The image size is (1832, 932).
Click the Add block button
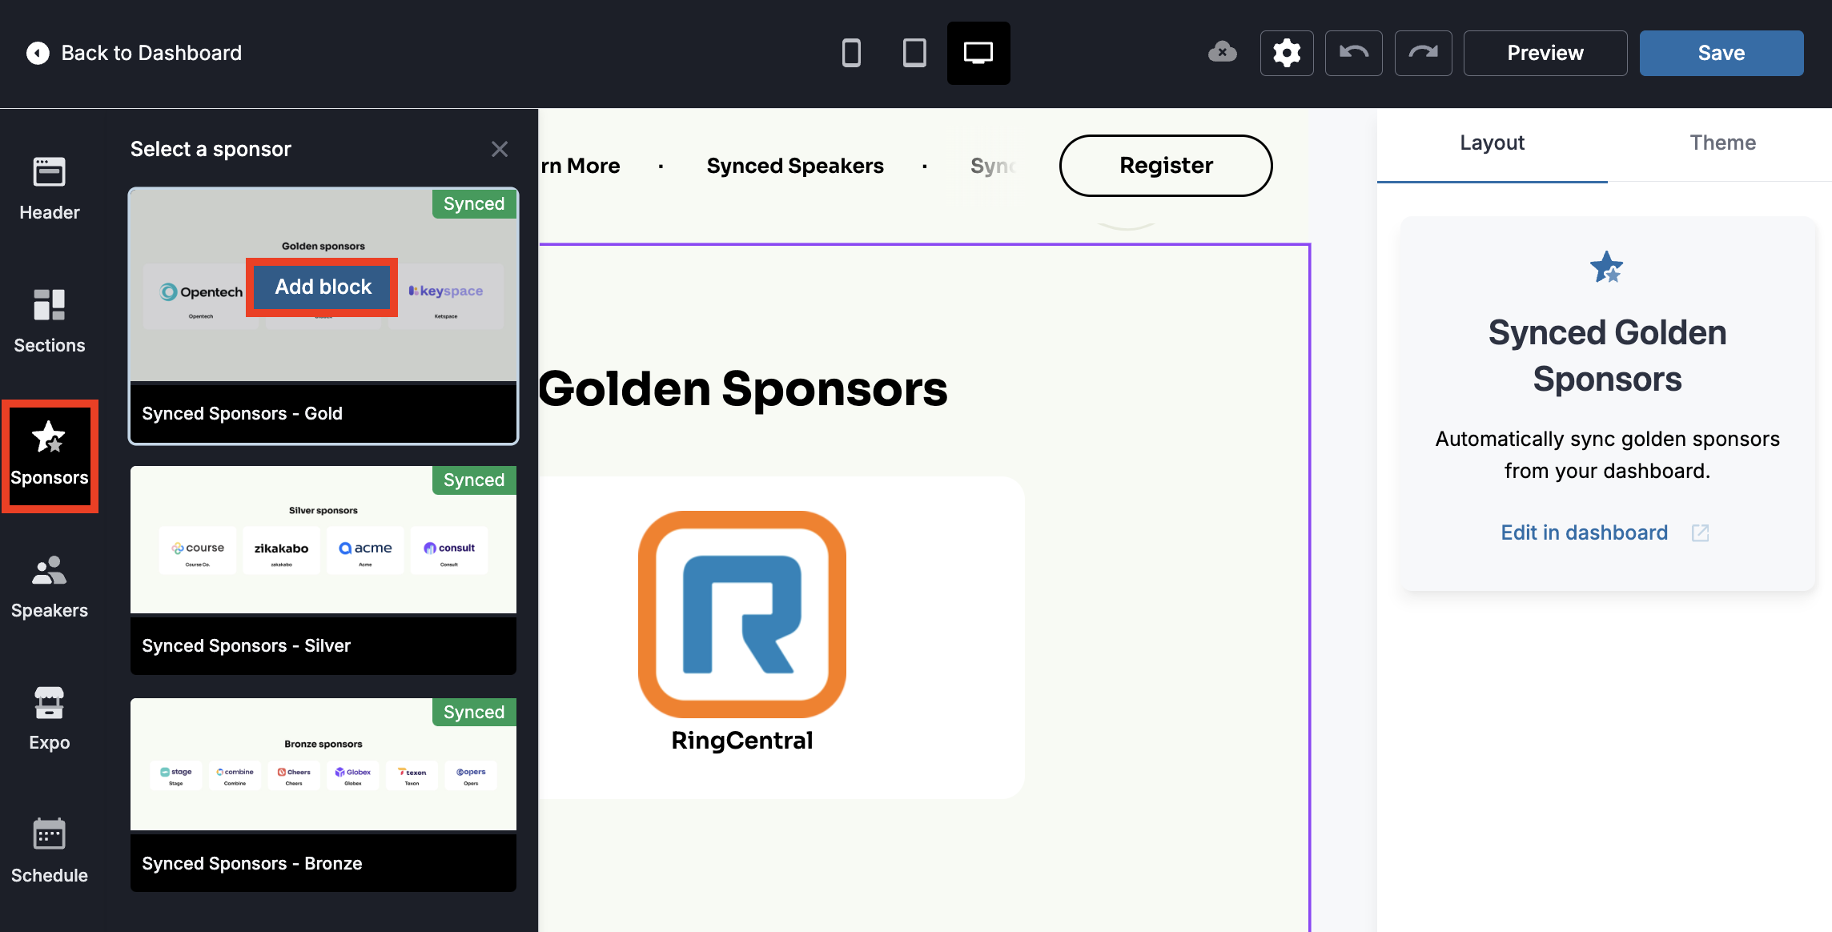[323, 287]
